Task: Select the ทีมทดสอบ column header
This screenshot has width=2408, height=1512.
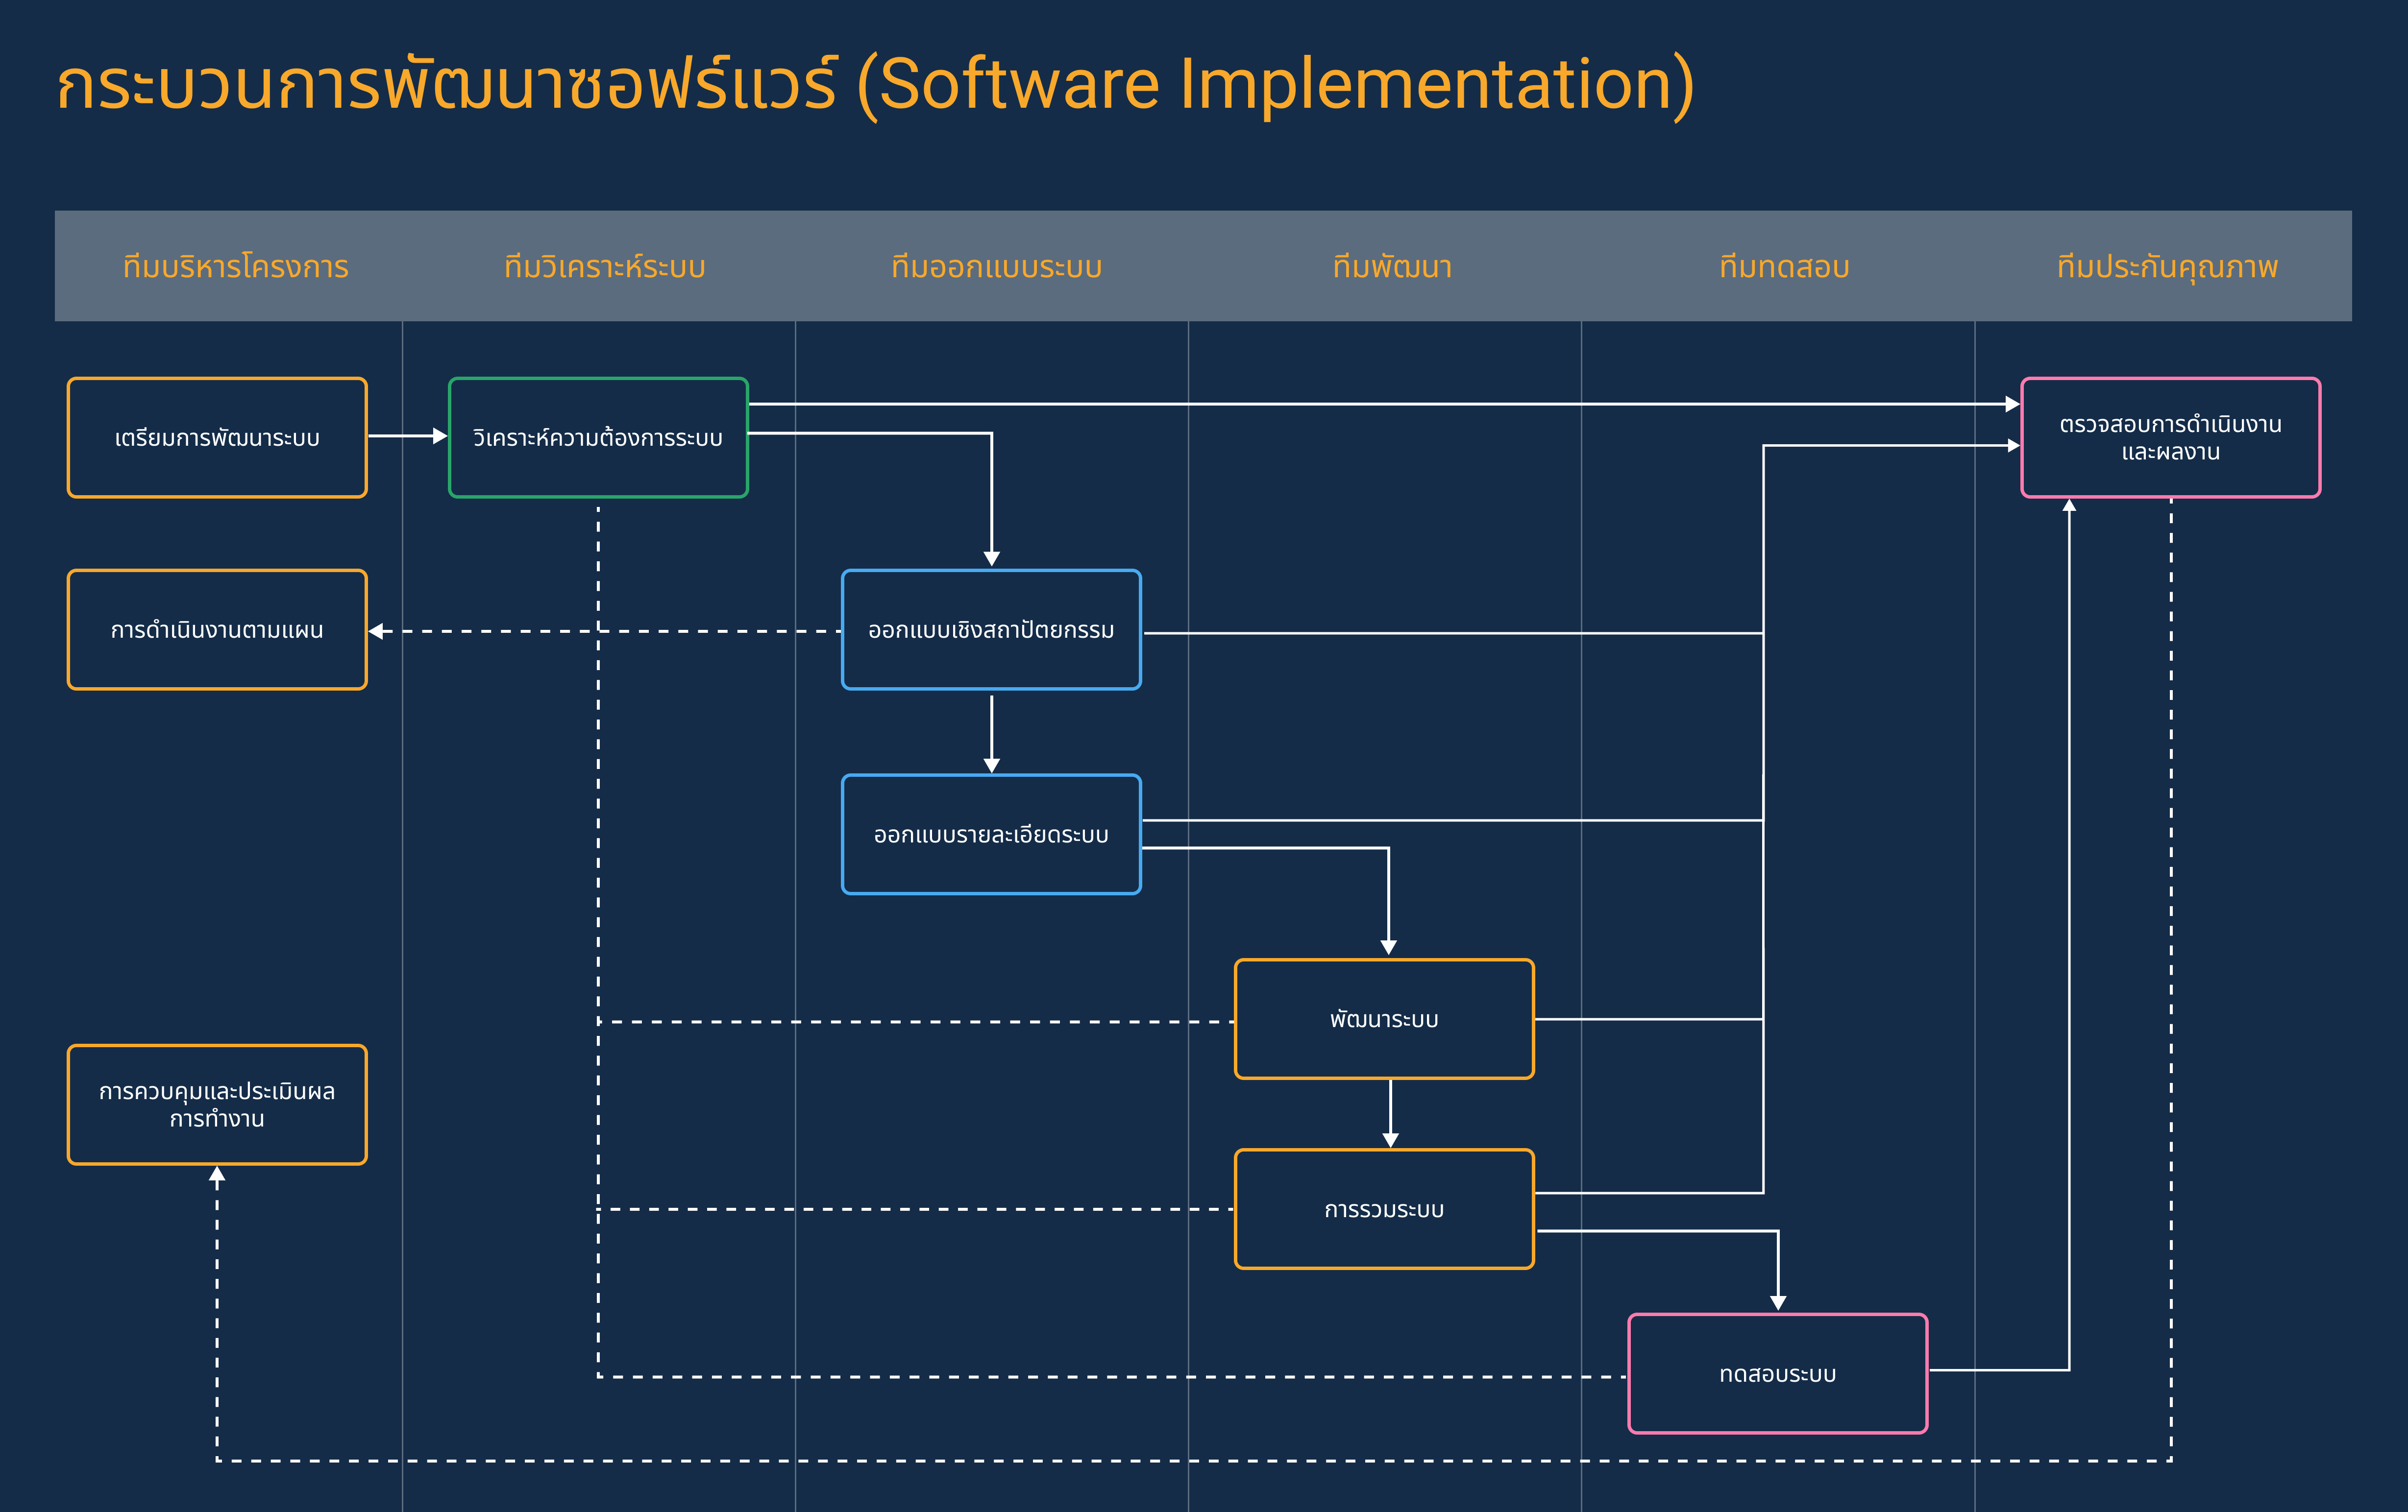Action: coord(1784,267)
